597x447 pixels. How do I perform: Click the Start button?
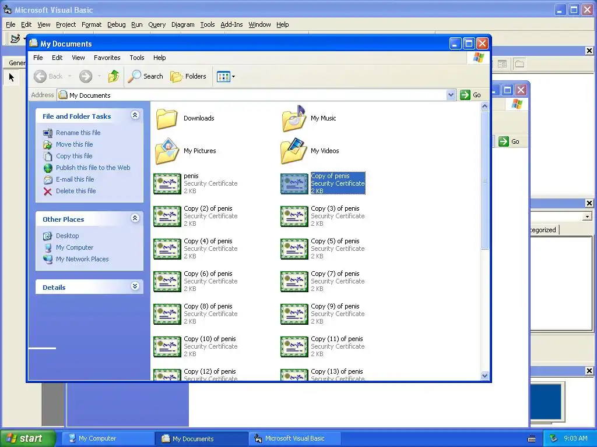[27, 438]
